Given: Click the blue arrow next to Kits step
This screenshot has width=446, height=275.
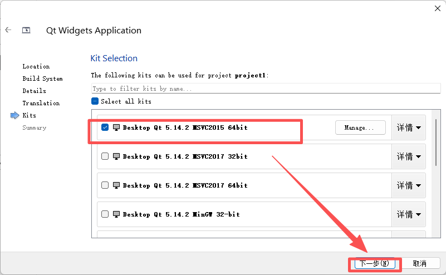Looking at the screenshot, I should (x=15, y=115).
